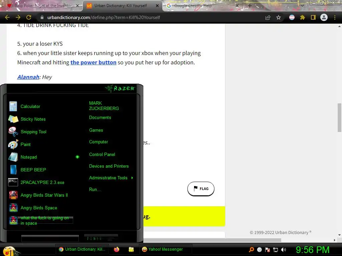Click the network tray icon

click(276, 250)
